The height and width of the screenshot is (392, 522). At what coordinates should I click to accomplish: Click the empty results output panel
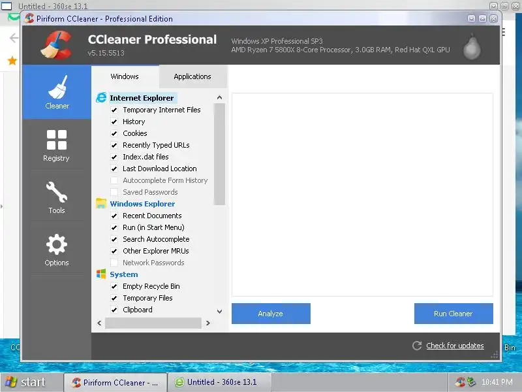362,195
